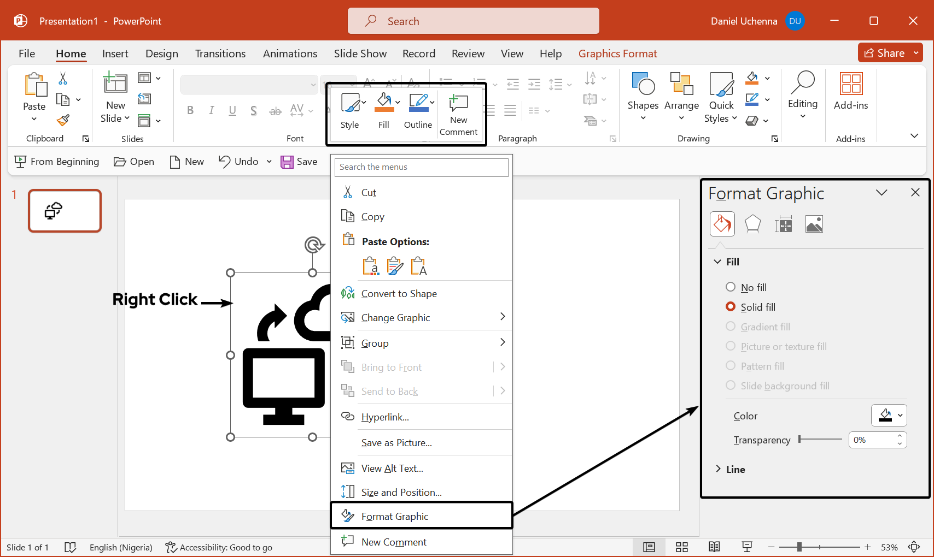Click the Format Painter icon in Clipboard group

click(62, 120)
